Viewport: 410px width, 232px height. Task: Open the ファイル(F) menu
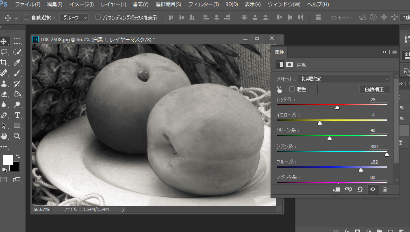point(28,4)
